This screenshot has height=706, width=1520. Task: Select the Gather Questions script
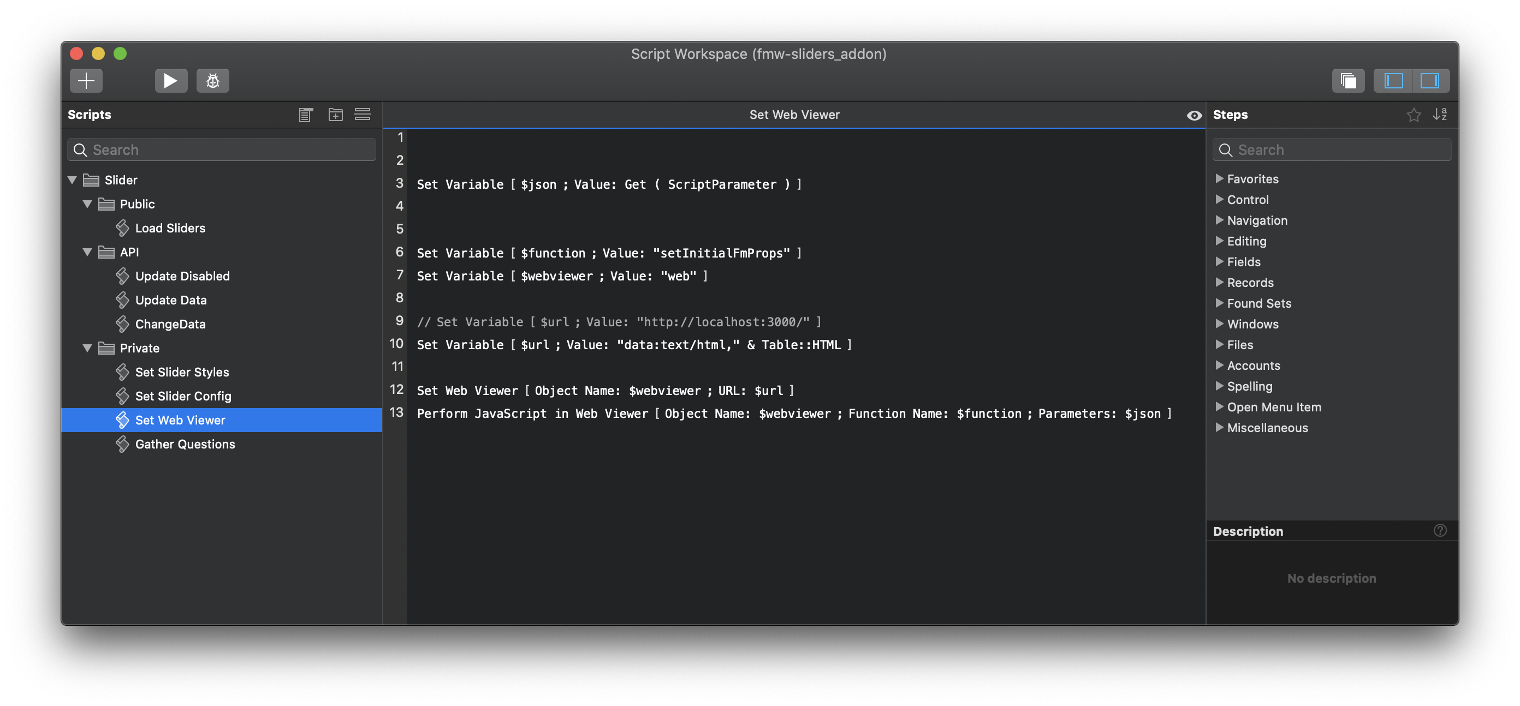pos(222,444)
